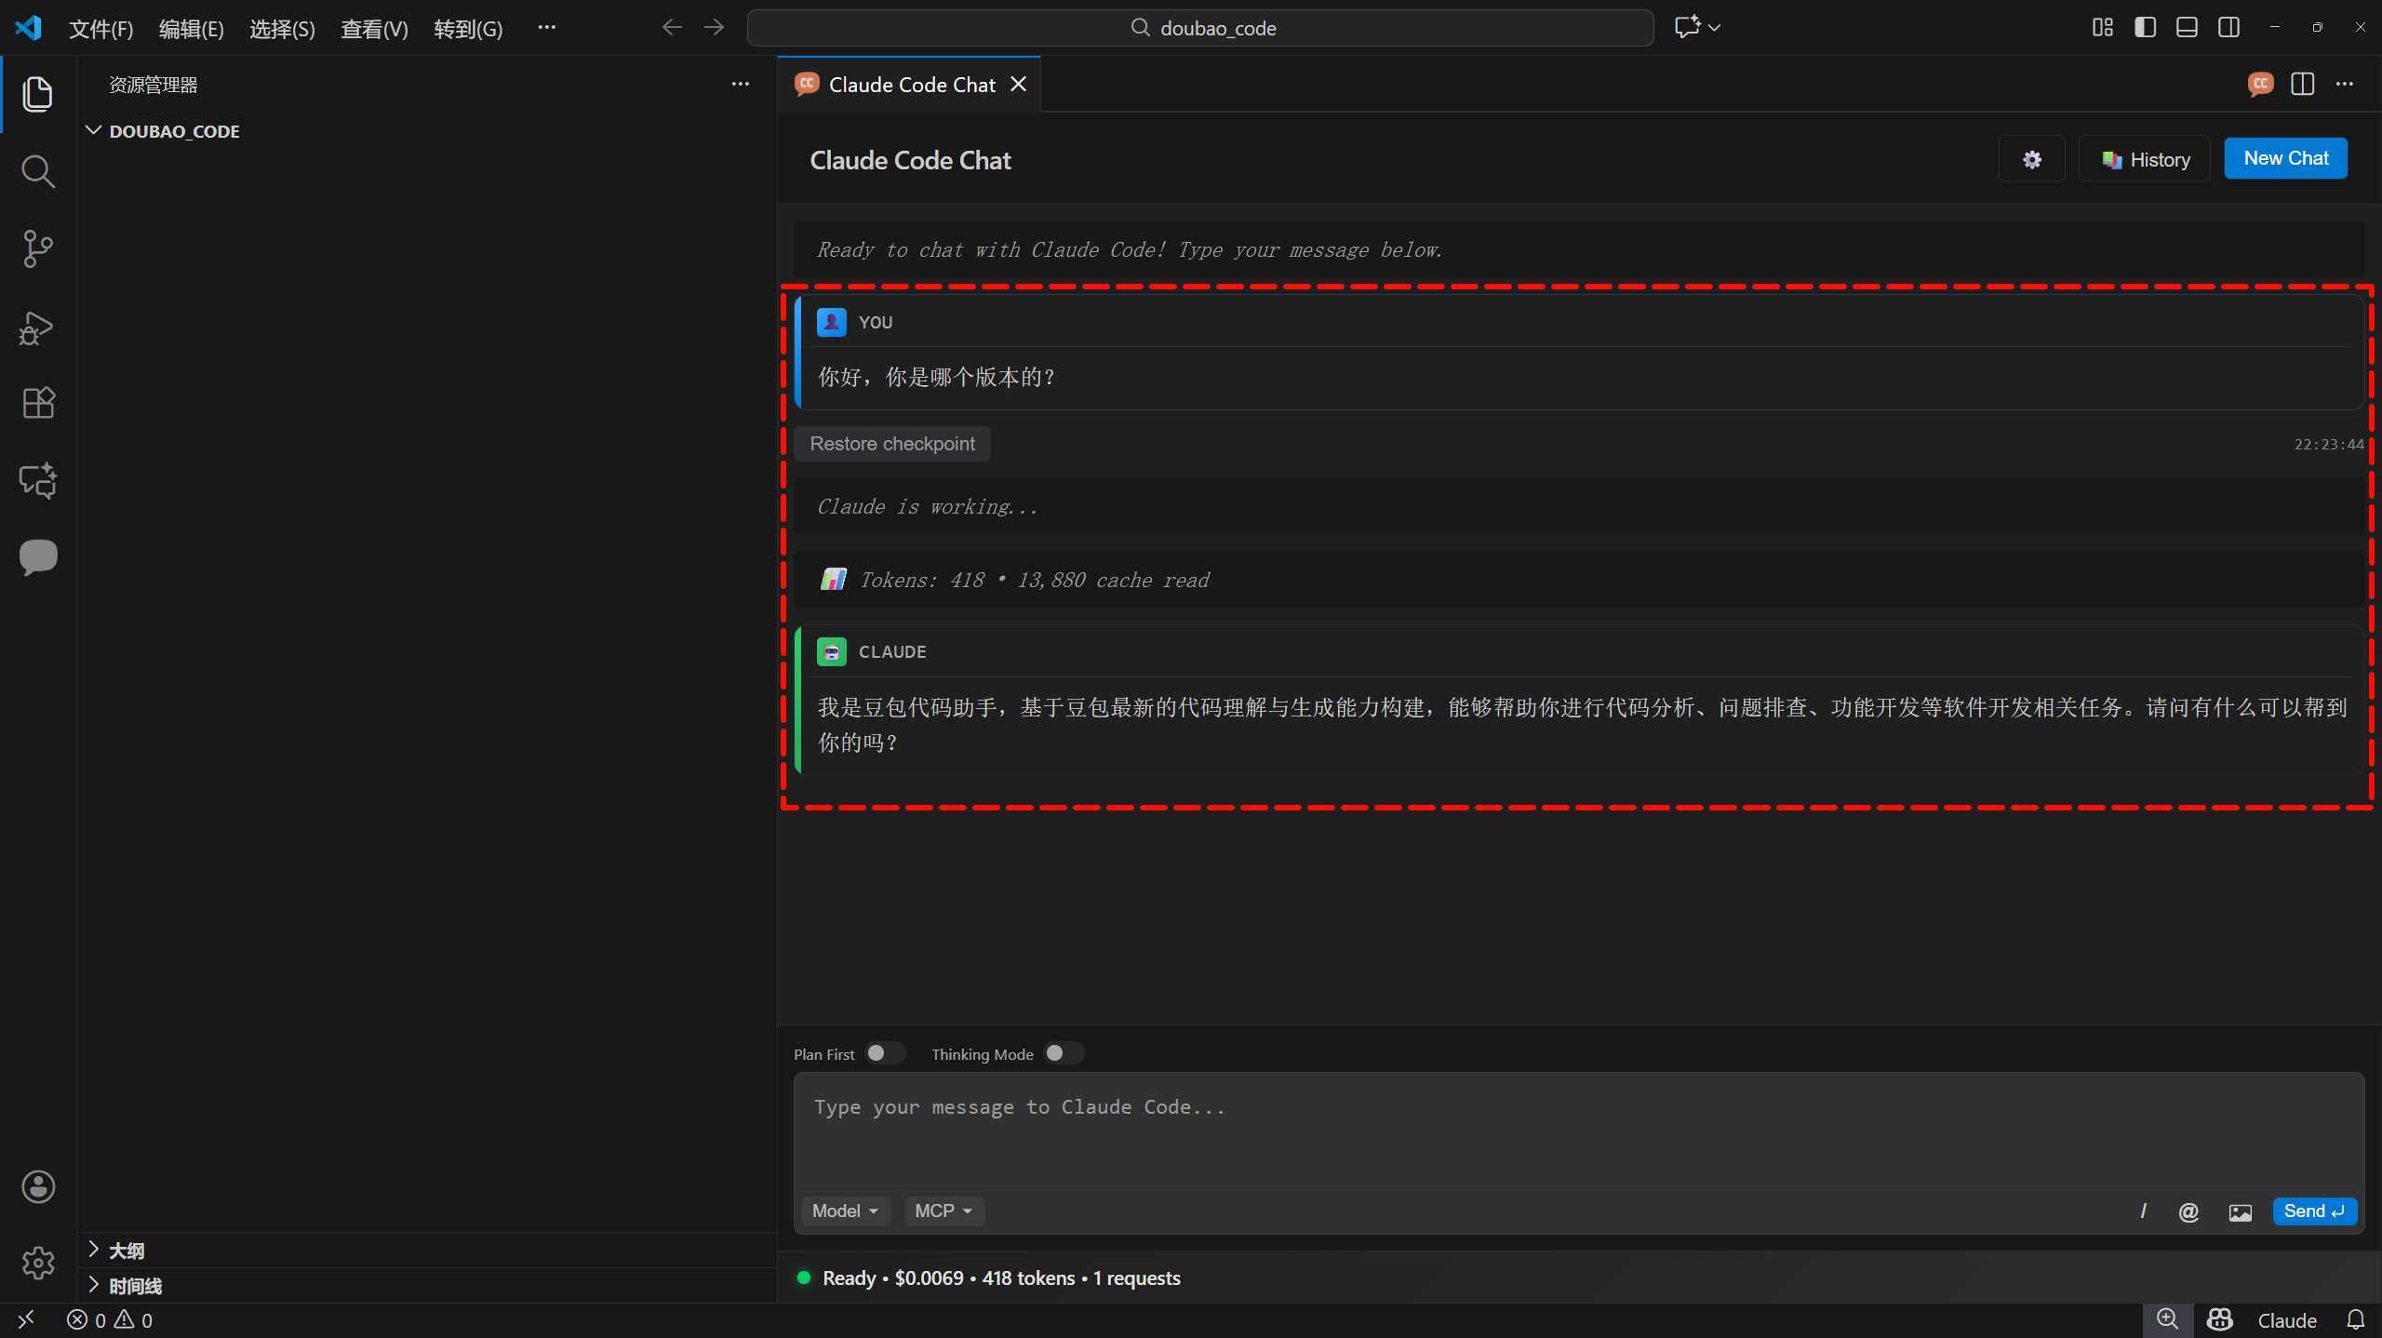This screenshot has width=2382, height=1338.
Task: Click the doubao_code command center search
Action: click(x=1200, y=28)
